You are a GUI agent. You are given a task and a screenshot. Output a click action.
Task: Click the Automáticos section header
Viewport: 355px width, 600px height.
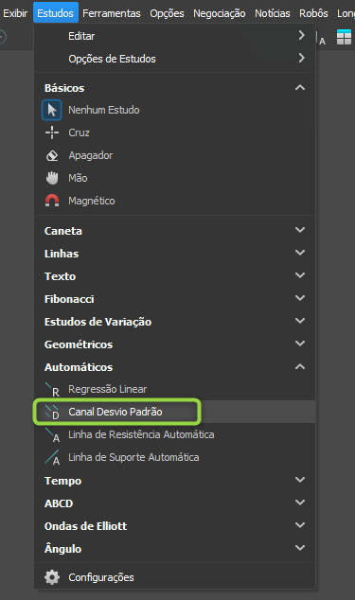pos(79,367)
